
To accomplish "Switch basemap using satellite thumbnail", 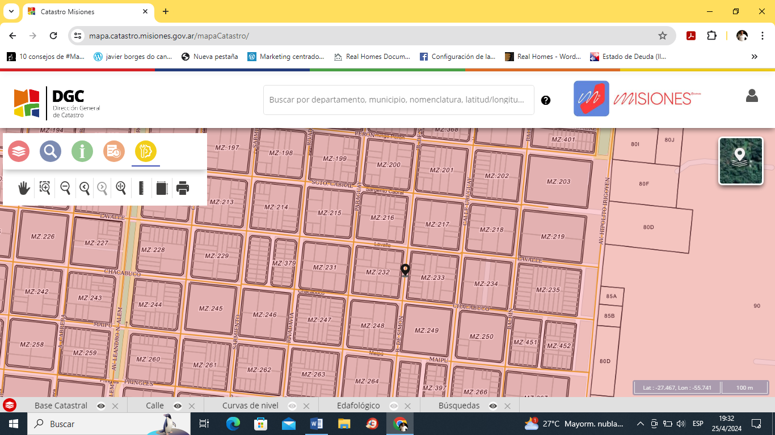I will 740,161.
